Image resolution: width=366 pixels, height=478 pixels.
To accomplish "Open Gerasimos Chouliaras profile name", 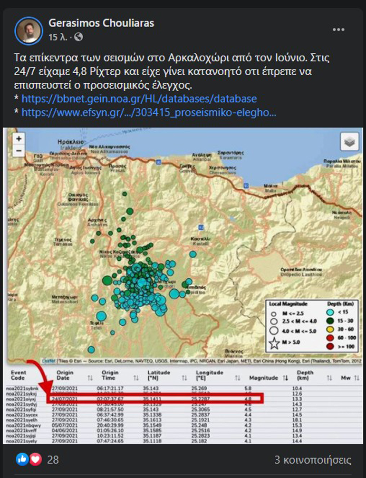I will click(x=101, y=23).
